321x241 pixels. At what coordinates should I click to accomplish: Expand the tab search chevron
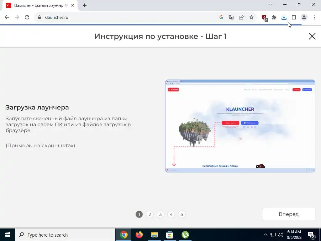point(271,4)
